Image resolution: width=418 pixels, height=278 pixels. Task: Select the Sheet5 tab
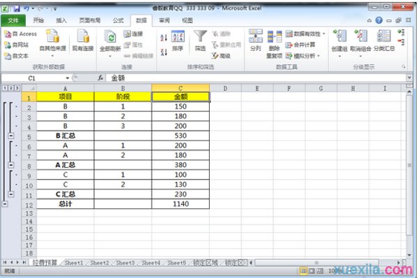[x=177, y=263]
